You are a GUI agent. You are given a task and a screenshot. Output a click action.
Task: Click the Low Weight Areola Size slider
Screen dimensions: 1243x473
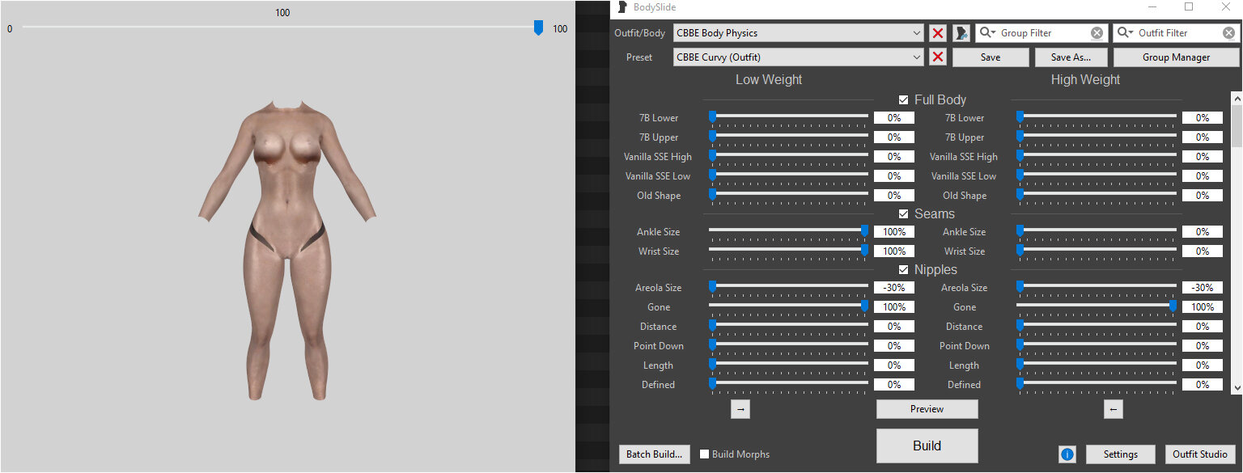point(789,288)
